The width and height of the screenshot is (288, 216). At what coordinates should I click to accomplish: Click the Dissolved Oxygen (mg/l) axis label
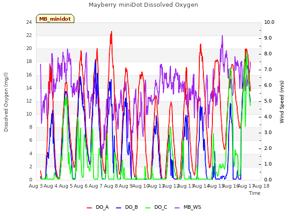tap(6, 102)
